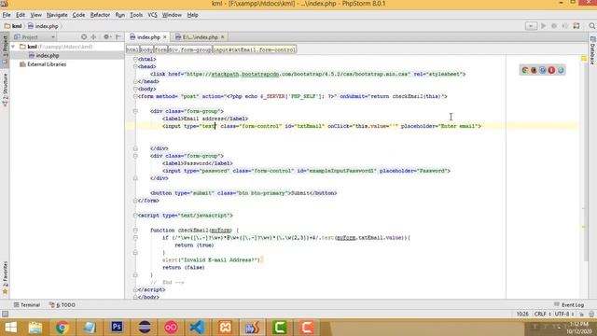This screenshot has width=597, height=336.
Task: Open the TODO tool window
Action: (62, 305)
